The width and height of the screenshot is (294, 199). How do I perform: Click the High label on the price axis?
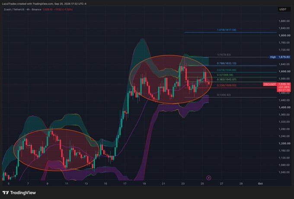point(273,57)
